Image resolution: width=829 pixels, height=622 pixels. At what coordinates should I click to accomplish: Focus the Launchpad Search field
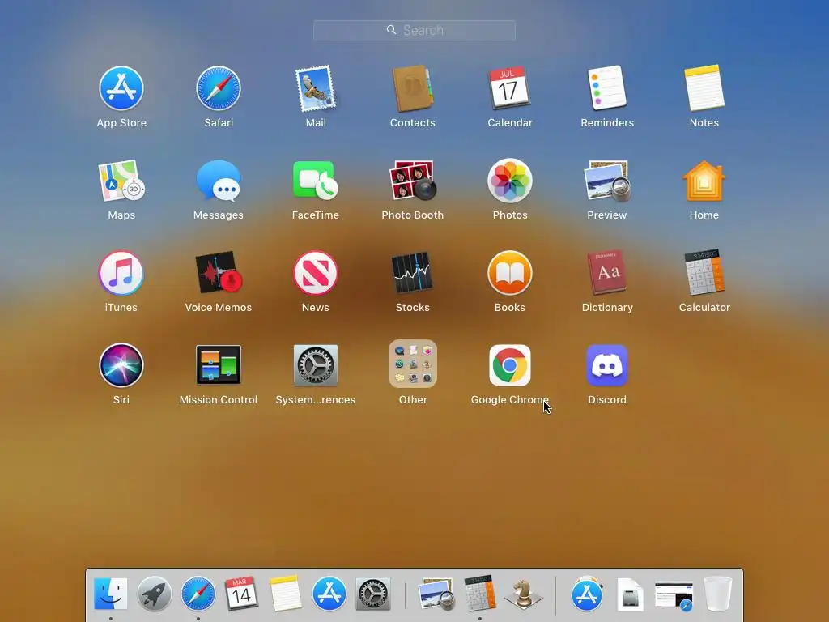point(414,30)
